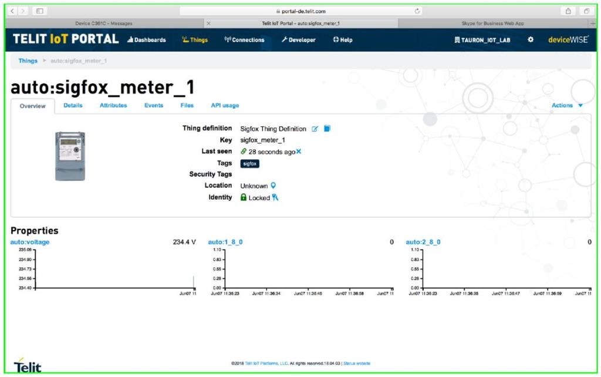Click the Unknown location text

point(254,186)
